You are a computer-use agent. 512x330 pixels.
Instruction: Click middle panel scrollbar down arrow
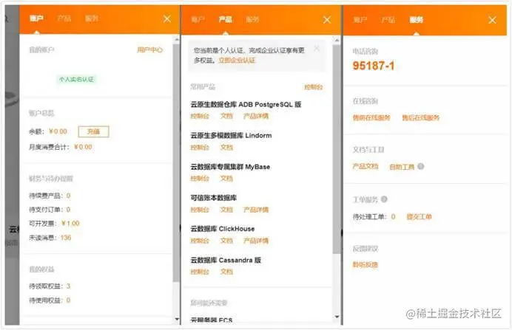337,316
